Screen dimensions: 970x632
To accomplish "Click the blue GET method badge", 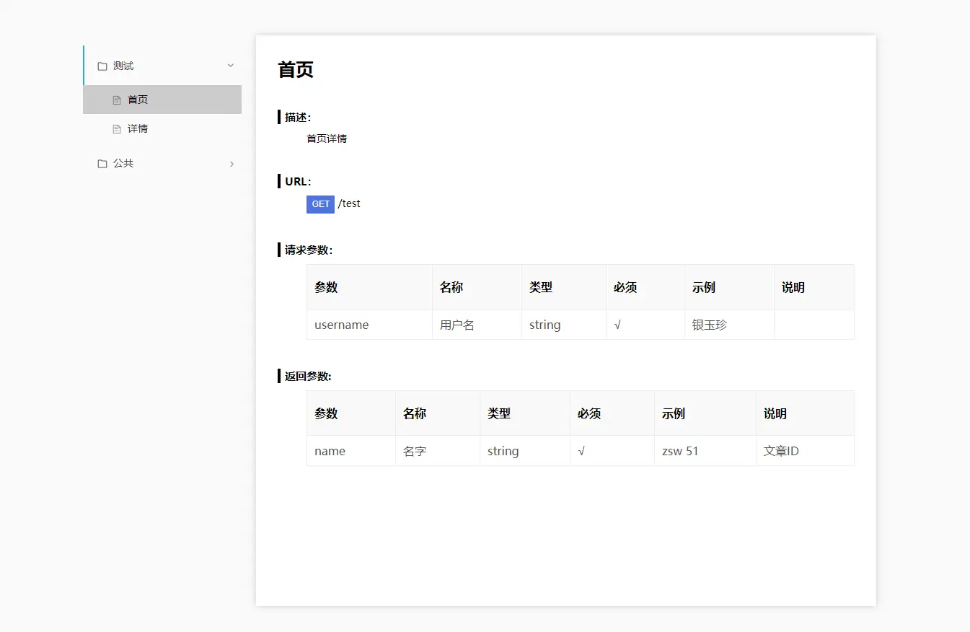I will click(320, 204).
